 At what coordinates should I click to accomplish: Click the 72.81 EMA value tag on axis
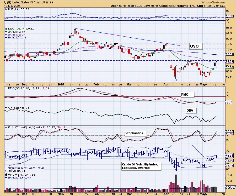229,54
